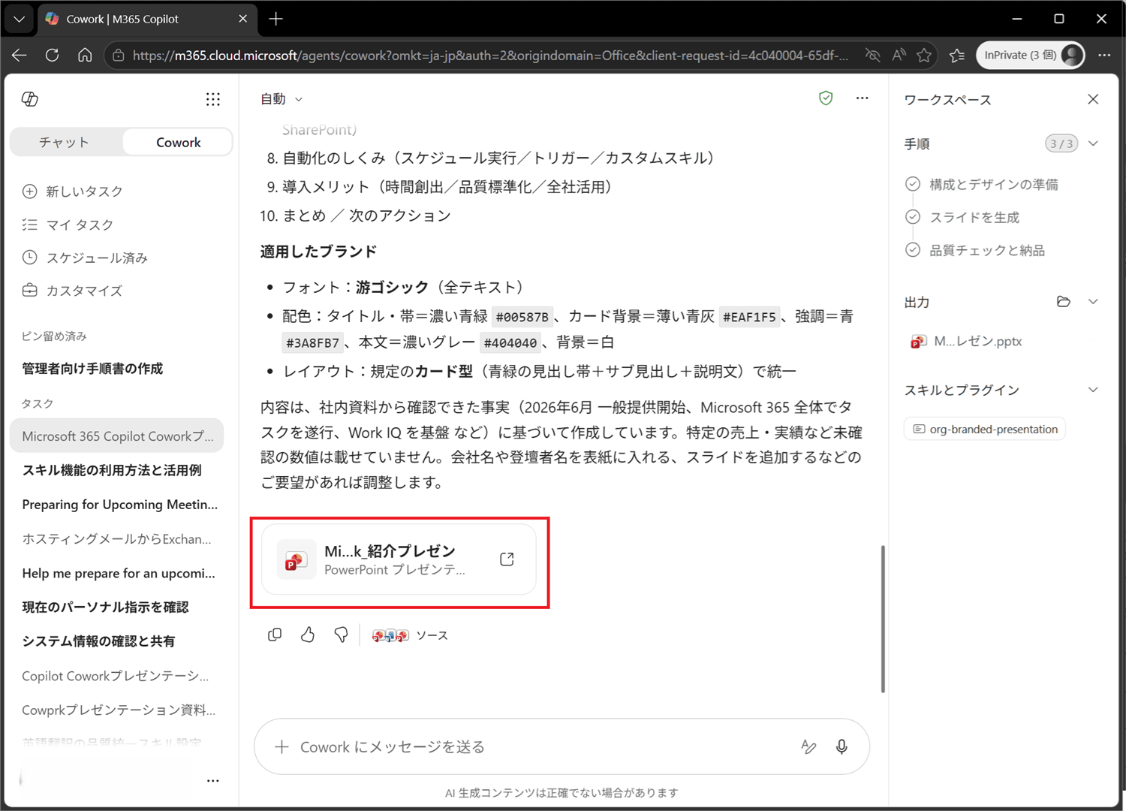Collapse the 手順 steps section

(1093, 143)
